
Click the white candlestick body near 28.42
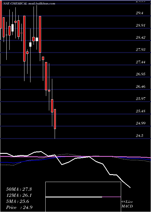click(37, 39)
